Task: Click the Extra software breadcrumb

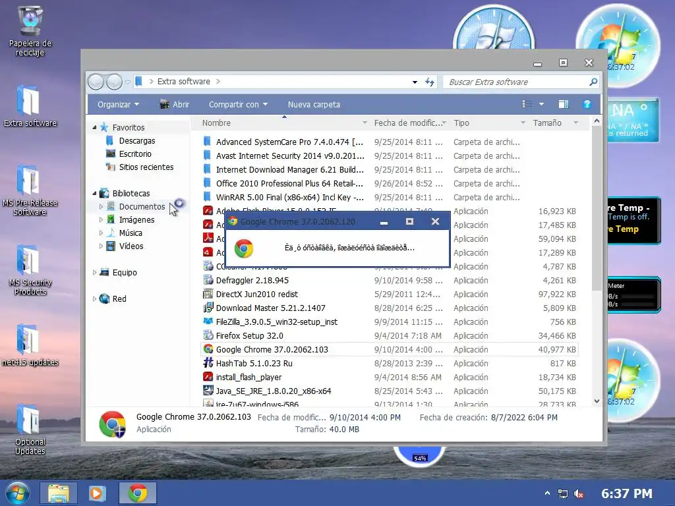Action: 184,81
